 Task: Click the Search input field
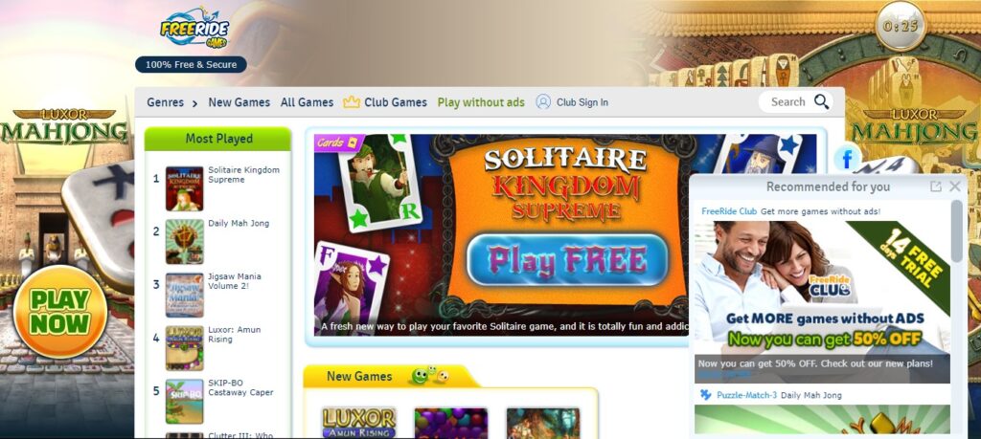787,101
